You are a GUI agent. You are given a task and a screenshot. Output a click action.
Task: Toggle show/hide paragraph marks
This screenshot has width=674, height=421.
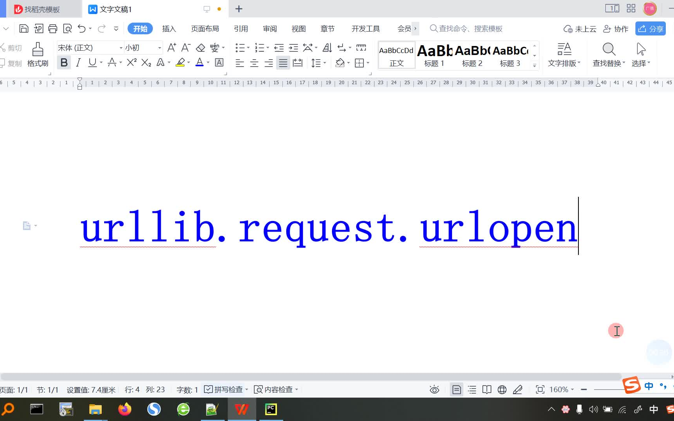tap(342, 48)
